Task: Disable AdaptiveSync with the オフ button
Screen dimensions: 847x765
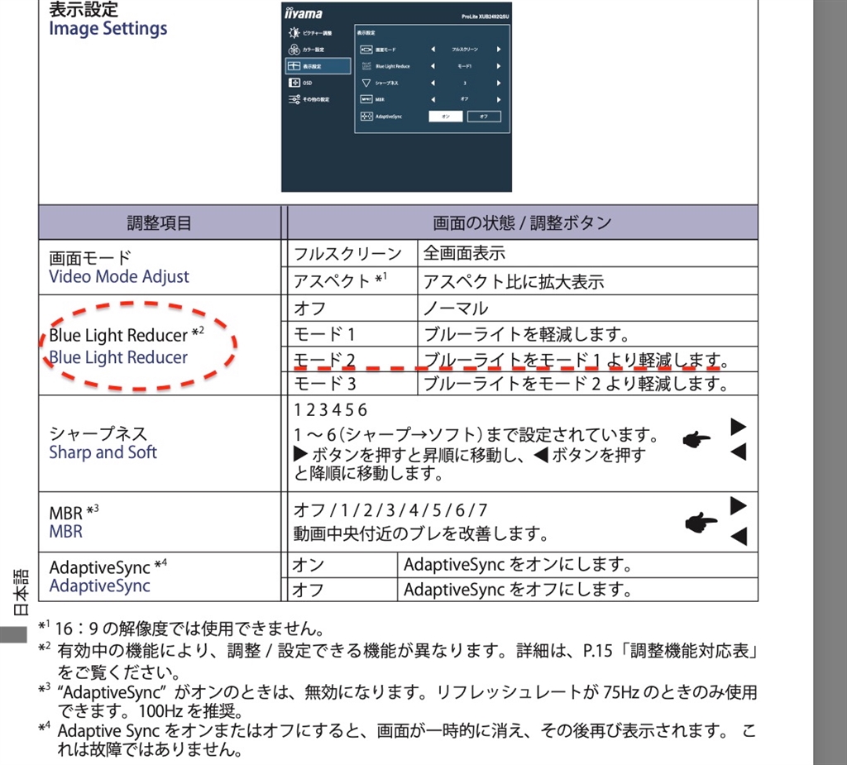Action: click(484, 116)
